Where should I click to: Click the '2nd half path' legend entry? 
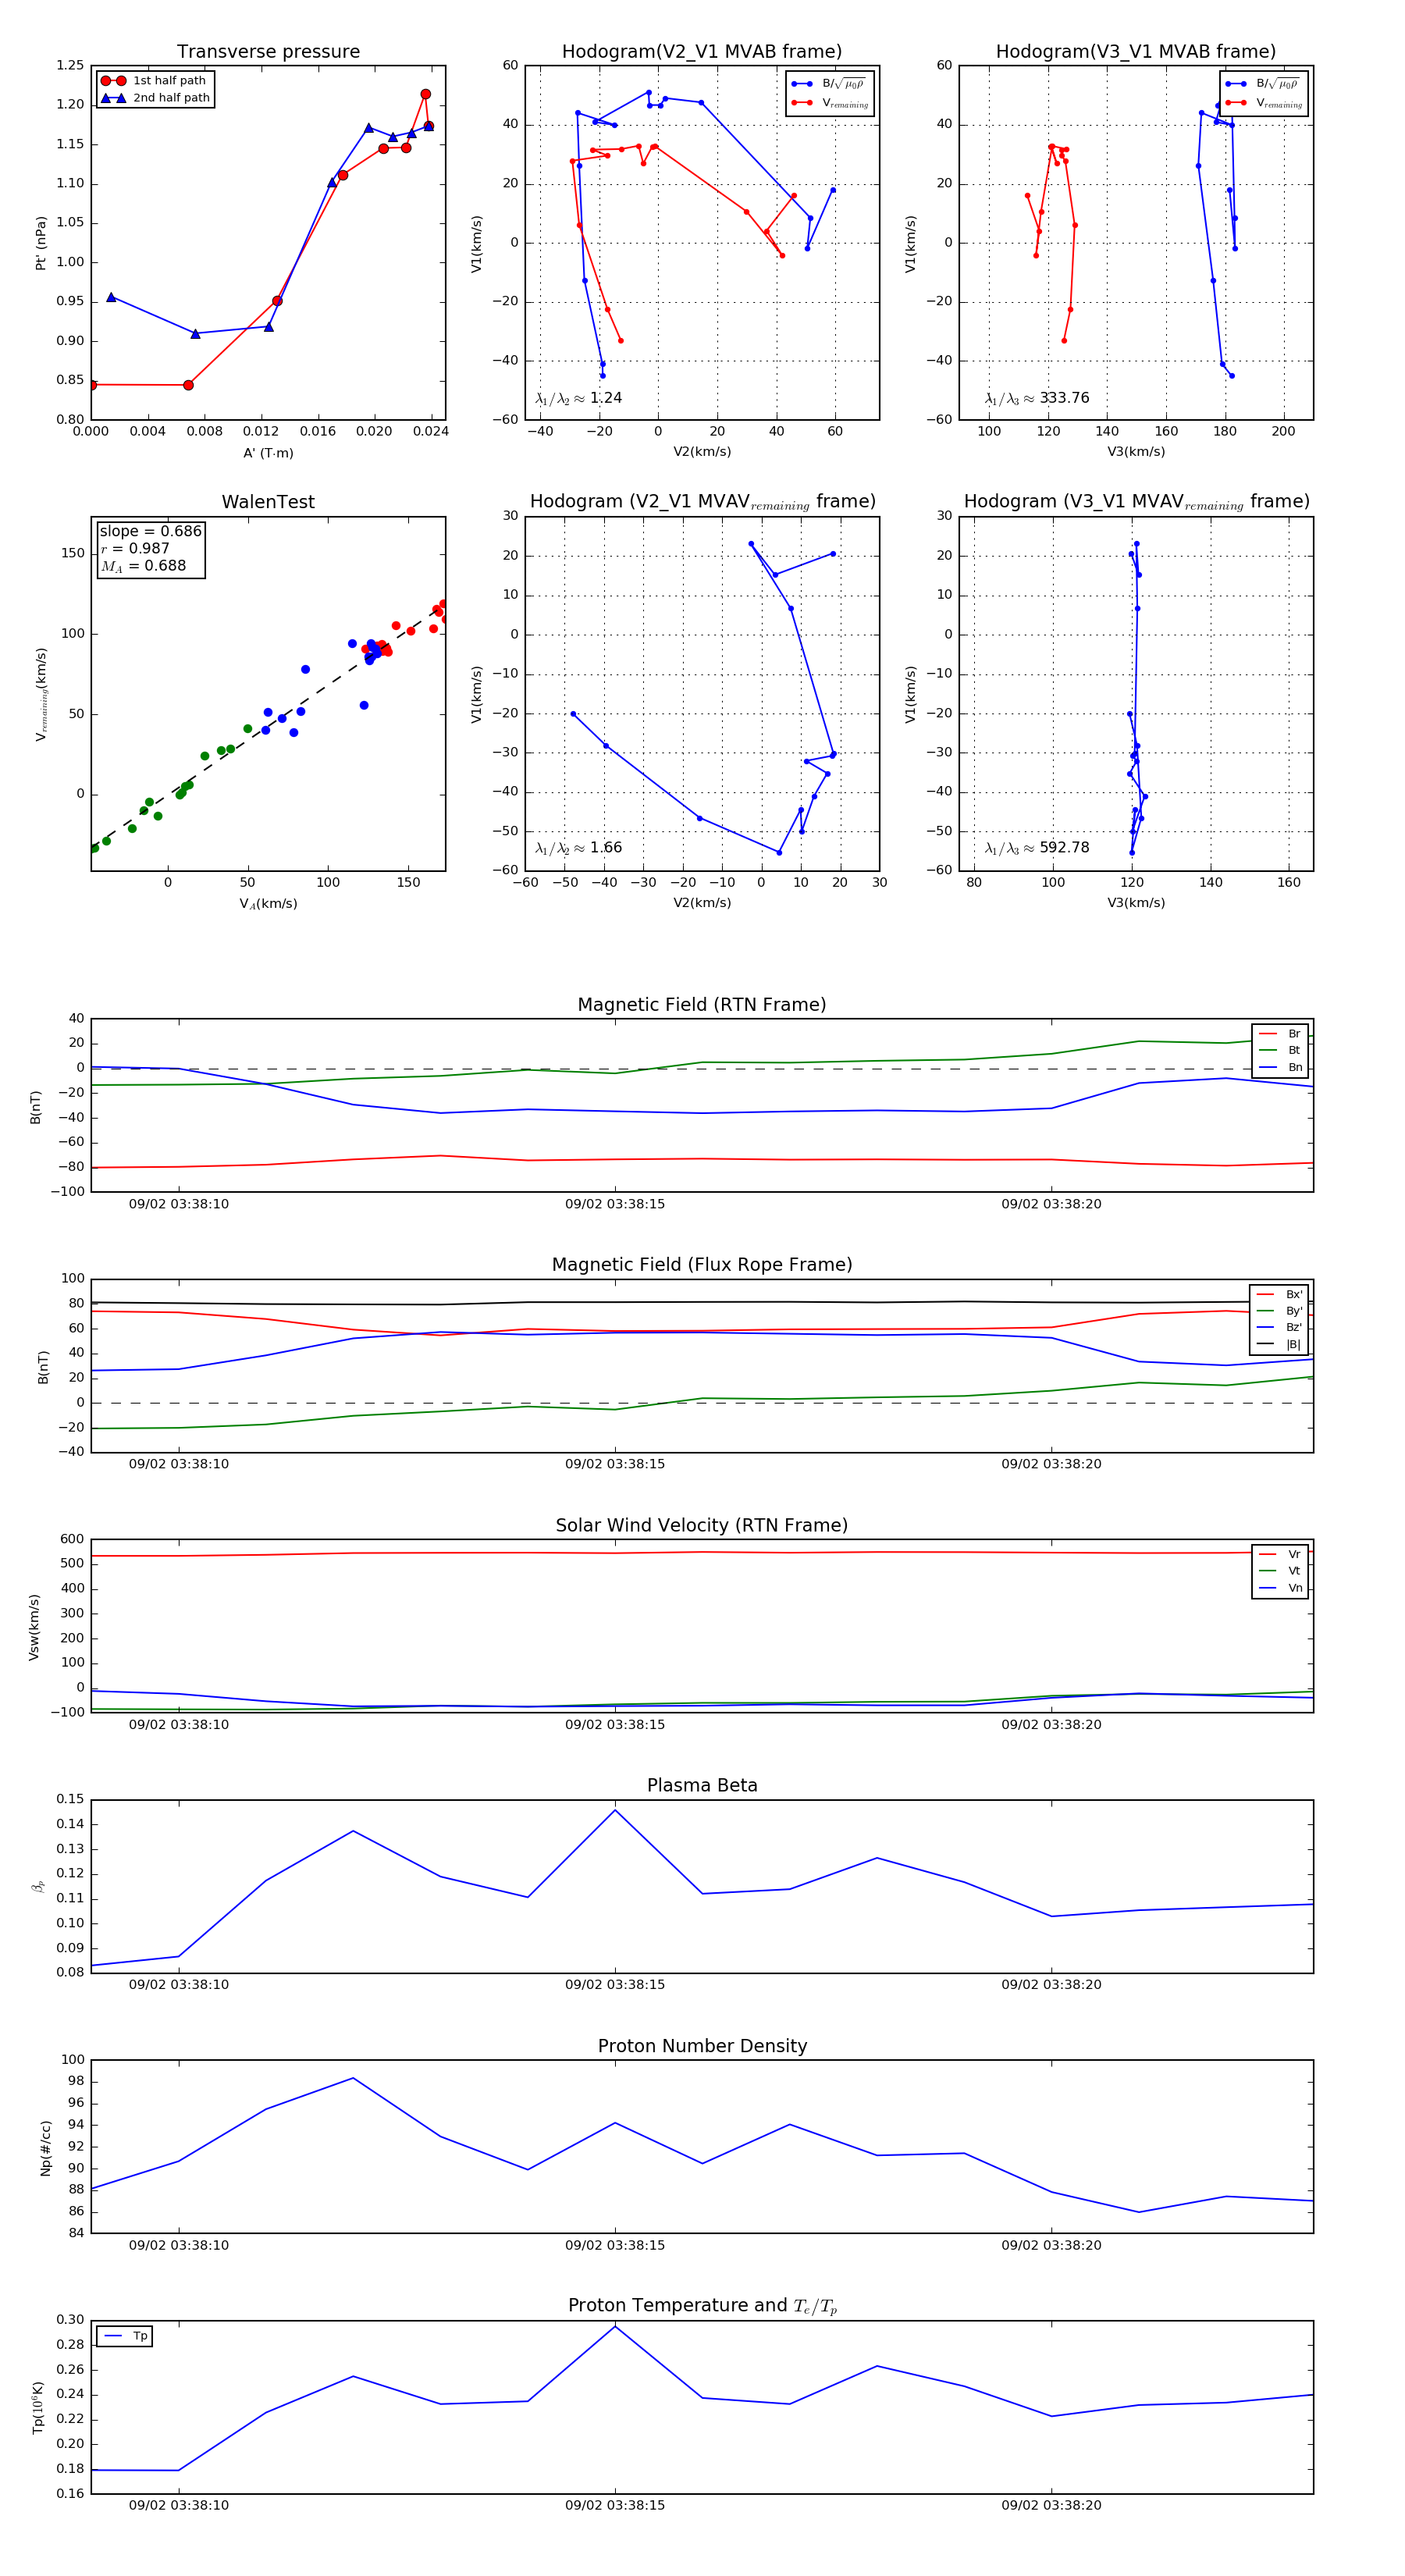155,98
